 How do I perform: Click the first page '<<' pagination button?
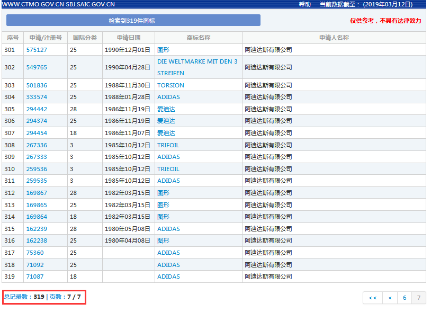tap(372, 298)
